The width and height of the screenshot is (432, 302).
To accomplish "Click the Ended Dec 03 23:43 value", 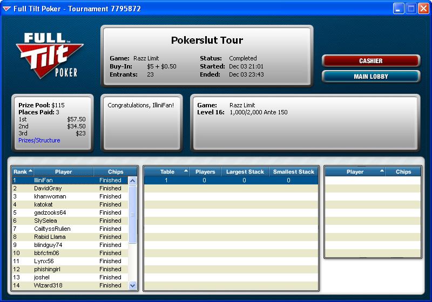I will coord(246,74).
